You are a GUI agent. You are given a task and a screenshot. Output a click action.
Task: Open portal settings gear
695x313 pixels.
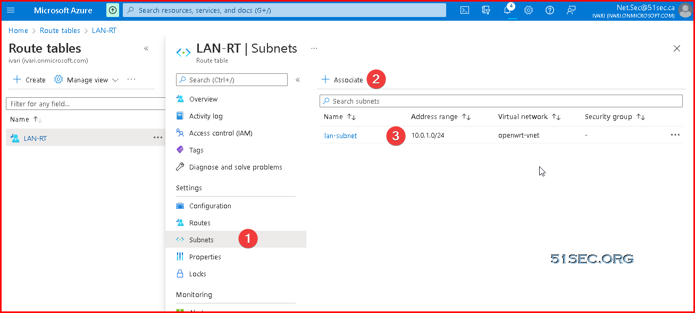529,10
